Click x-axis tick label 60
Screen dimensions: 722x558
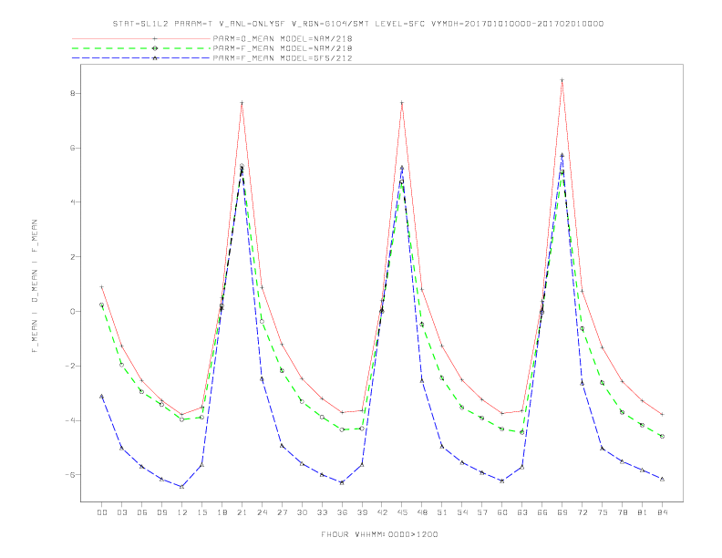(502, 512)
